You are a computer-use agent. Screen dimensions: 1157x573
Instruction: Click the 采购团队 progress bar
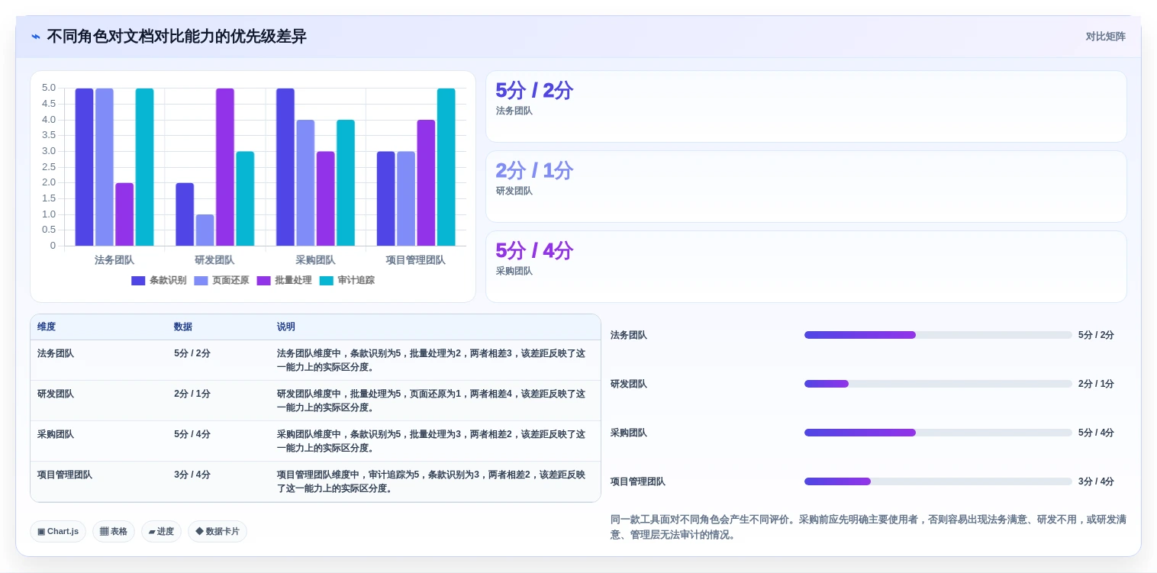(x=938, y=433)
